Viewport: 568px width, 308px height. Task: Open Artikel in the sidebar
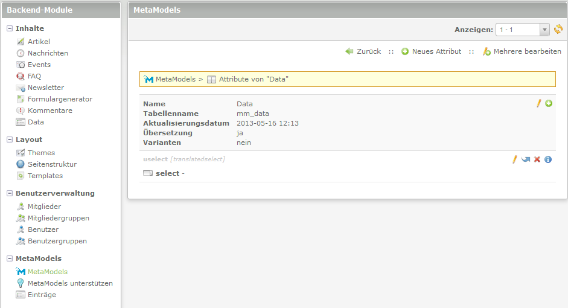[39, 42]
